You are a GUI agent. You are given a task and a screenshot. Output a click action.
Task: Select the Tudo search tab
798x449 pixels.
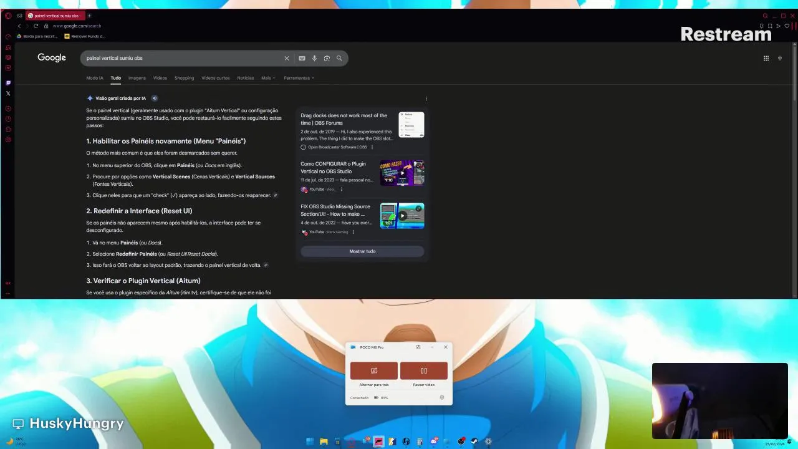pos(116,78)
